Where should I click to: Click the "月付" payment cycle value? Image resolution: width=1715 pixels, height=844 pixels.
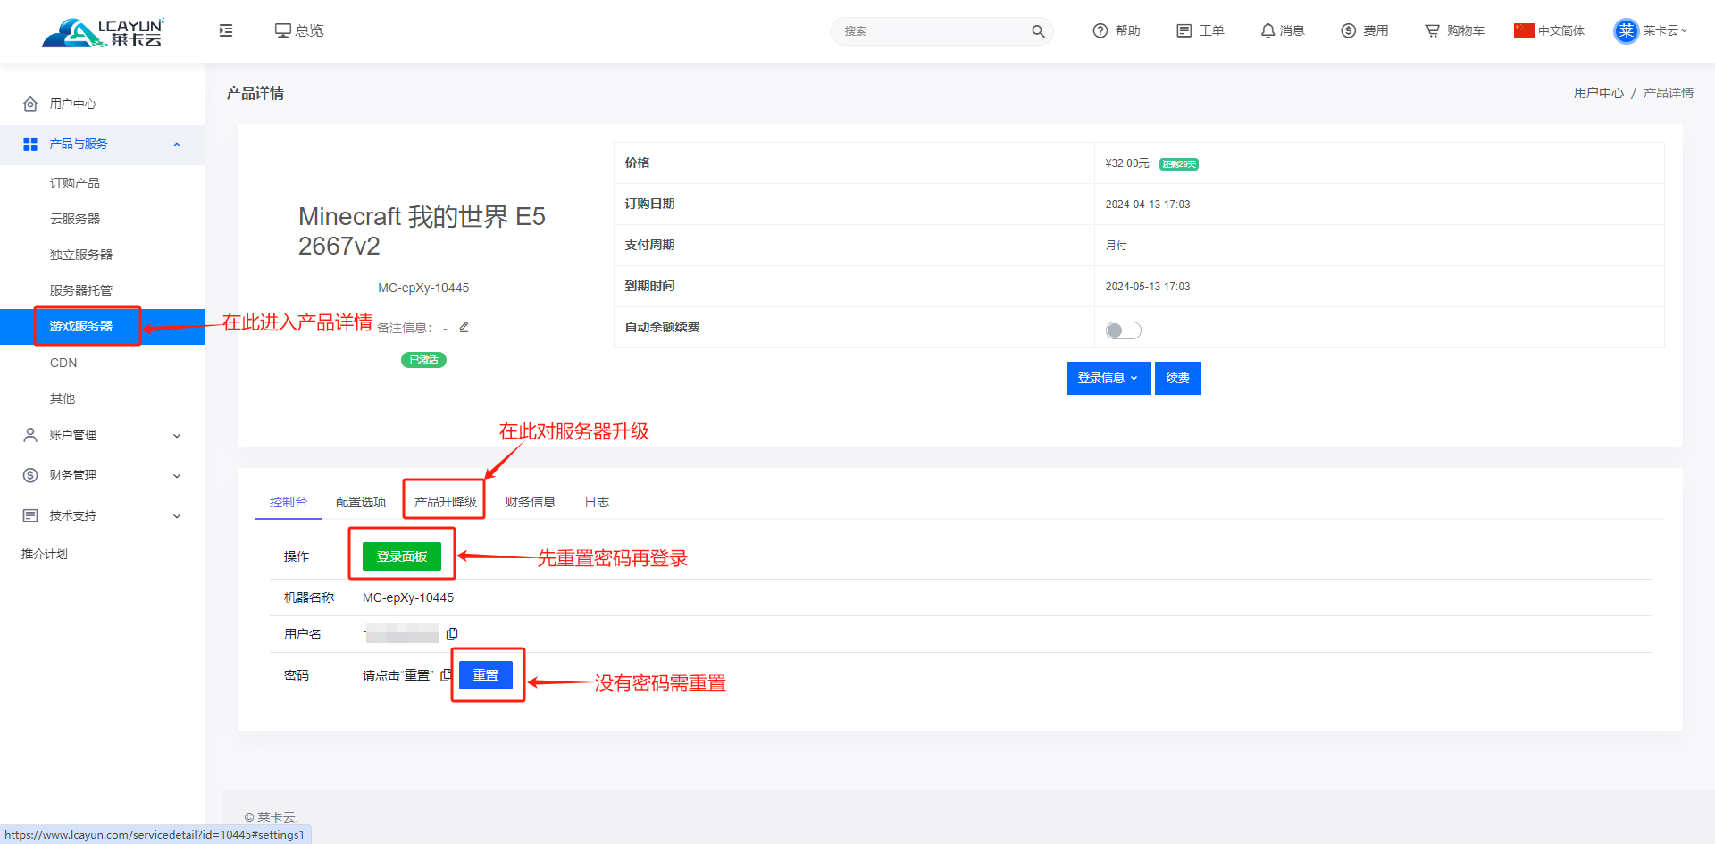(1117, 246)
